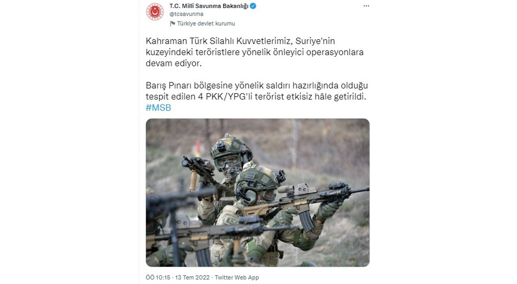Click the rear soldier's goggles in photo
Viewport: 517px width, 284px height.
[x=226, y=161]
